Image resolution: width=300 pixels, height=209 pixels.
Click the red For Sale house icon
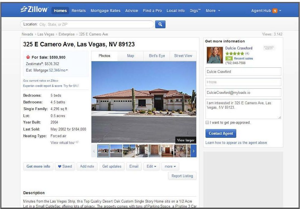pyautogui.click(x=28, y=57)
